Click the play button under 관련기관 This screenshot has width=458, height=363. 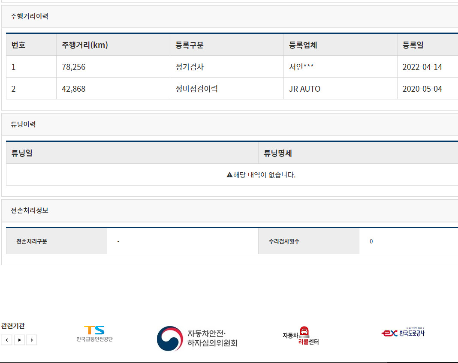click(19, 340)
